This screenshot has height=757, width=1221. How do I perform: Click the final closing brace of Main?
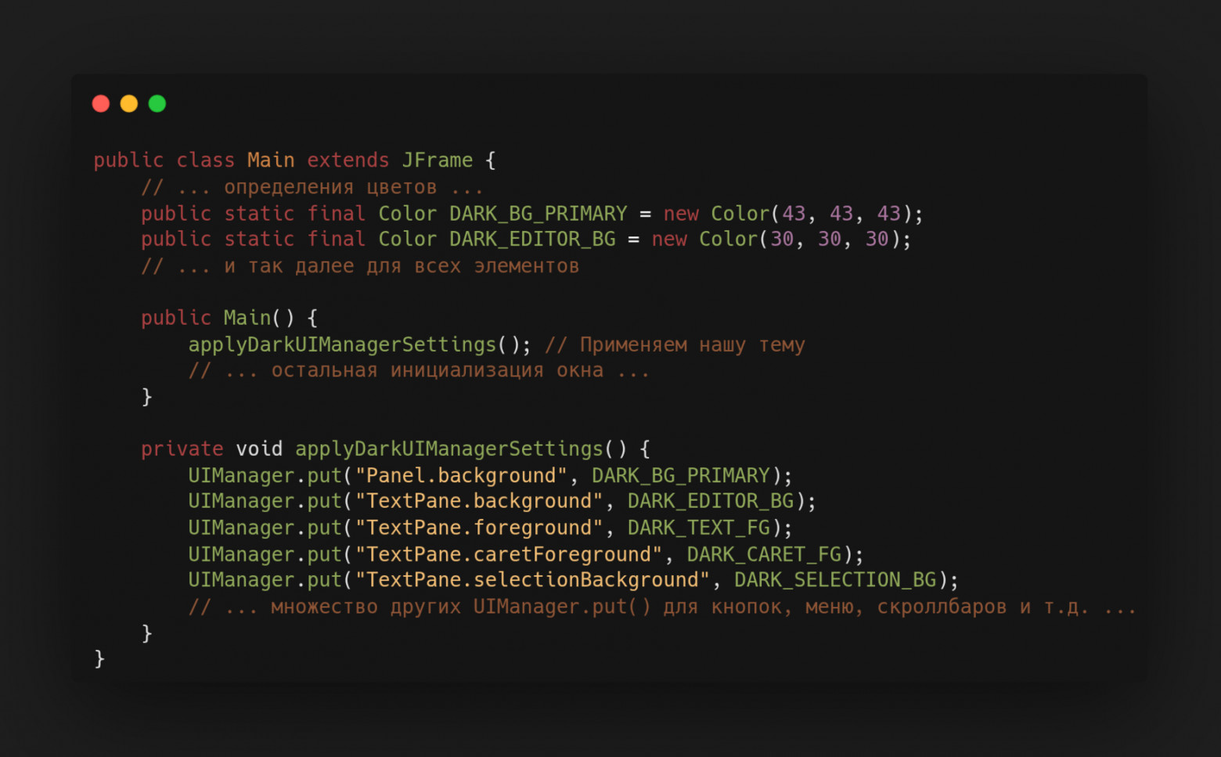pyautogui.click(x=100, y=658)
